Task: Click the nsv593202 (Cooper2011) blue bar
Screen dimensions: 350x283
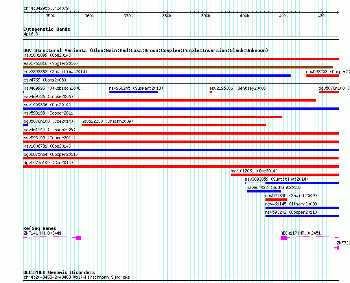Action: click(x=302, y=216)
